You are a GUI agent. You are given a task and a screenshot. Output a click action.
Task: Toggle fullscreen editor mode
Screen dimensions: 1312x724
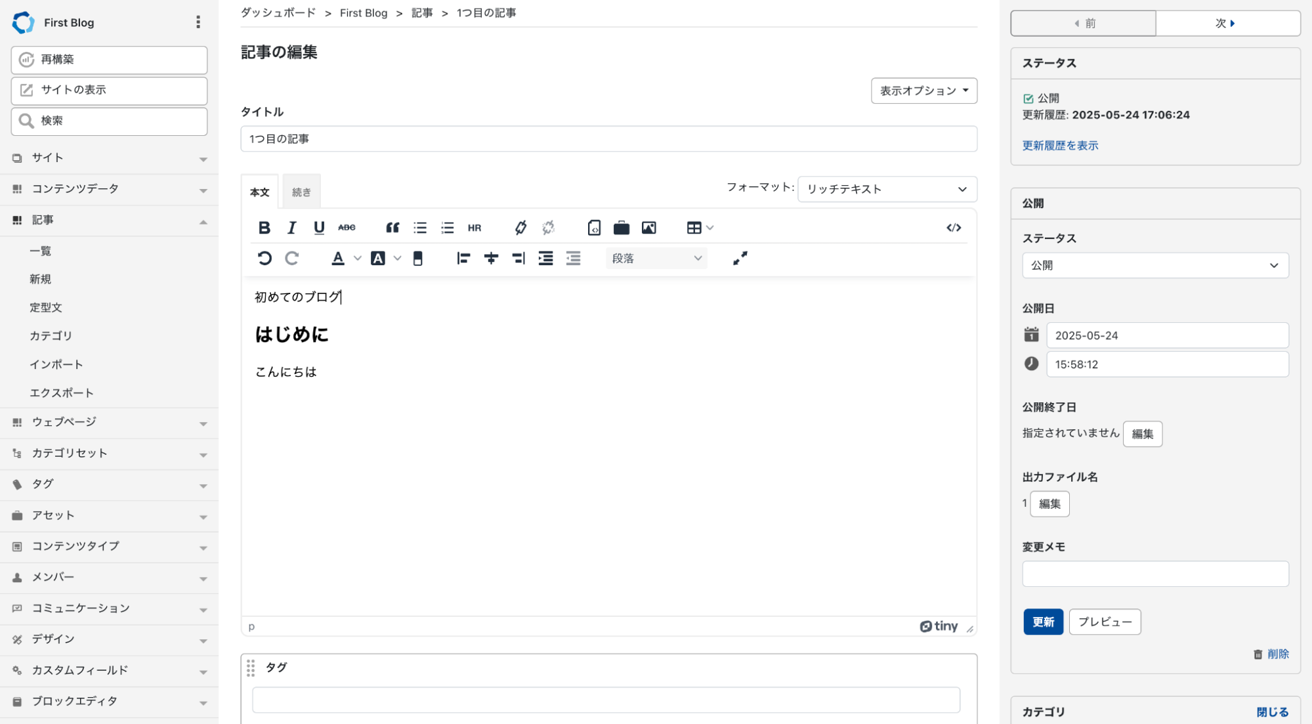(740, 259)
